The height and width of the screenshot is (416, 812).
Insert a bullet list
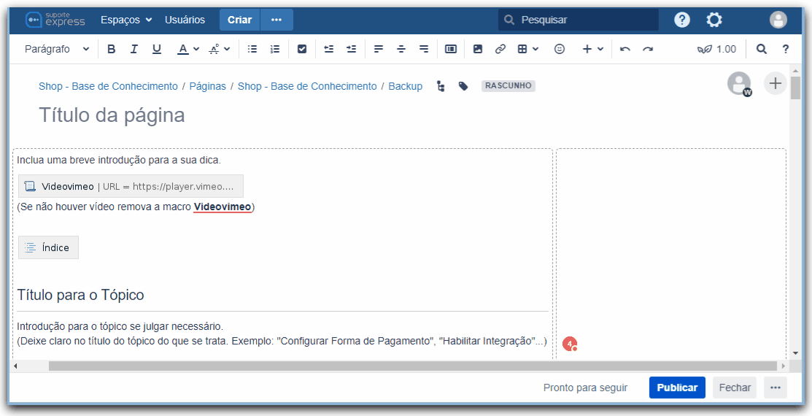pyautogui.click(x=252, y=49)
